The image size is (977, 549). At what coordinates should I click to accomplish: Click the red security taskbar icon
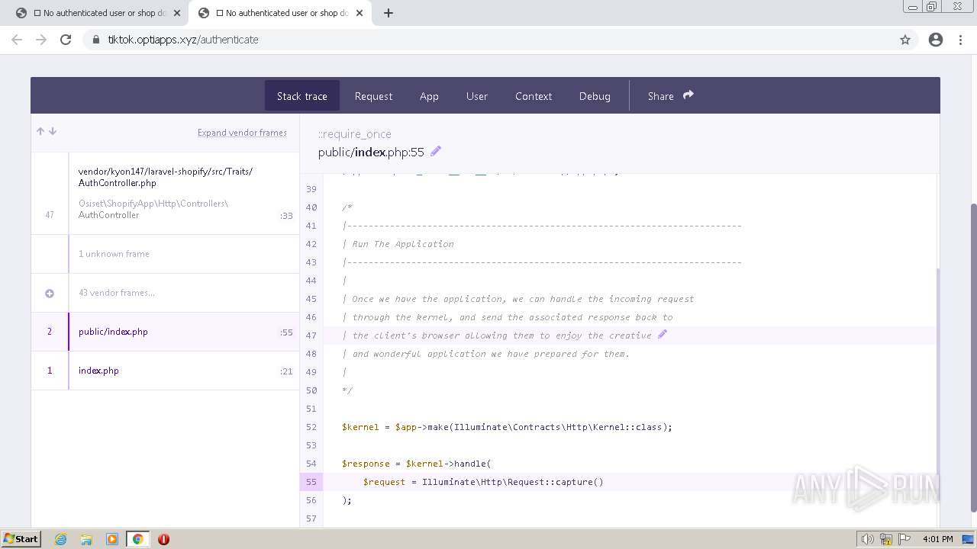(x=163, y=539)
